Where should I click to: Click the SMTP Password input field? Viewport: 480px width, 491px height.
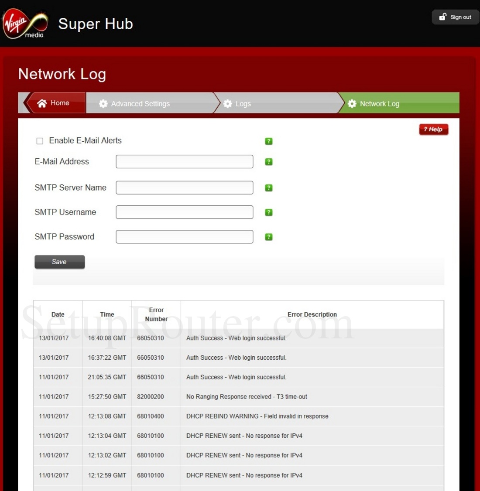click(184, 237)
